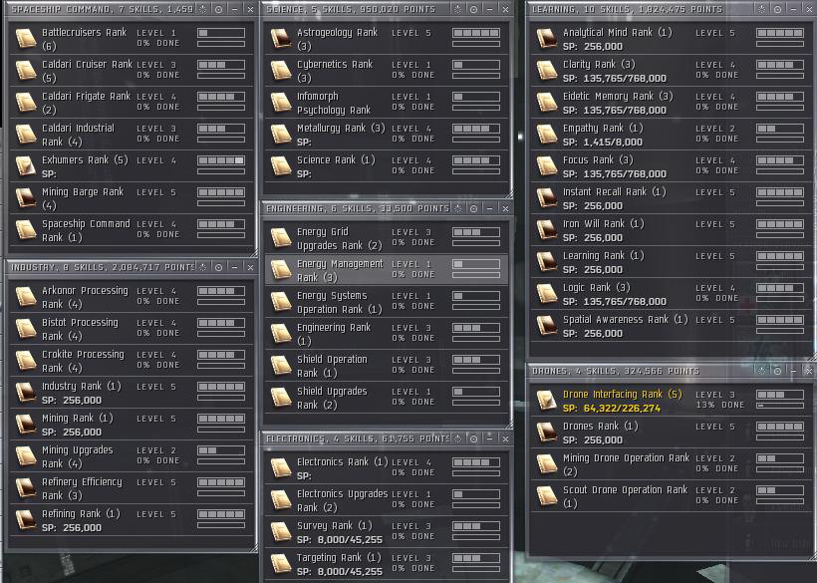Screen dimensions: 817x583
Task: Click the Bistot Processing Rank name
Action: tap(80, 329)
